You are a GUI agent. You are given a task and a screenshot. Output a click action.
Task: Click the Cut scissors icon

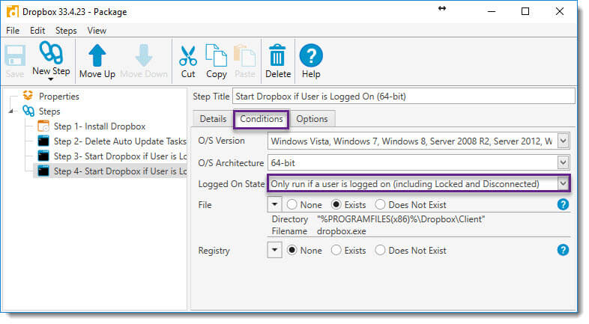pyautogui.click(x=188, y=55)
